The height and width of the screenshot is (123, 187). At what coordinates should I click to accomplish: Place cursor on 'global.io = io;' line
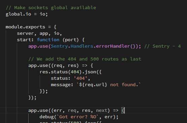27,14
